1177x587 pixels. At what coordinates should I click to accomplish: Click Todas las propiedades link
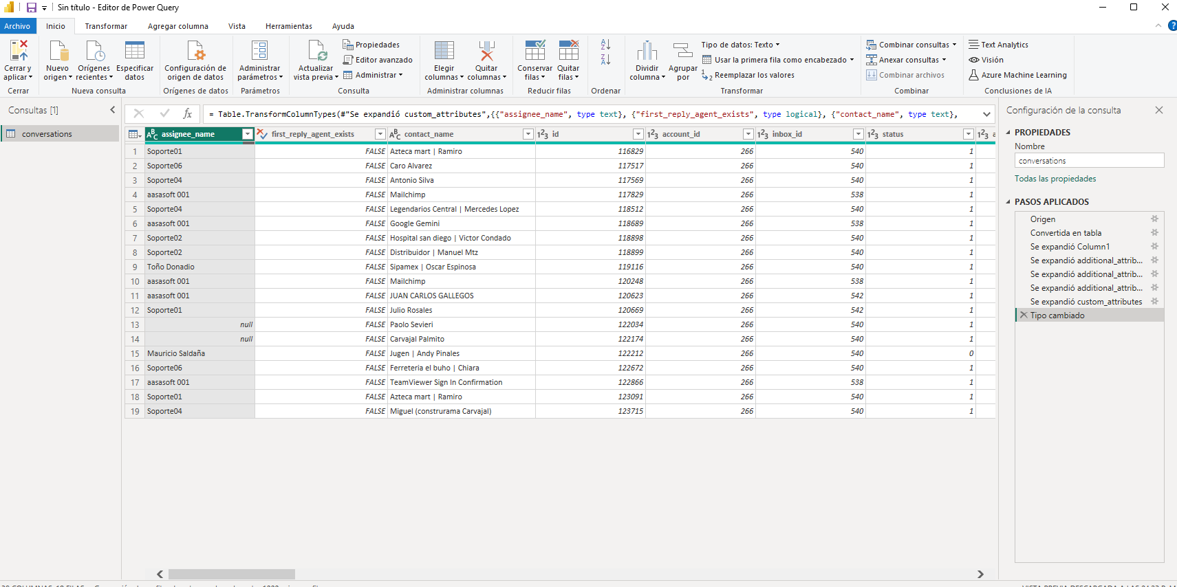(1055, 179)
